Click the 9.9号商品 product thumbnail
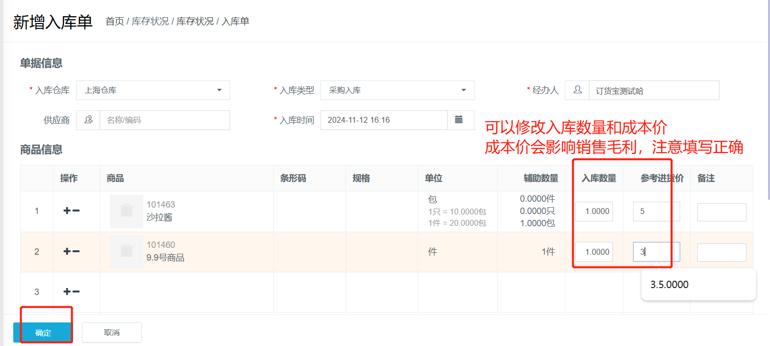The image size is (770, 346). click(x=126, y=251)
